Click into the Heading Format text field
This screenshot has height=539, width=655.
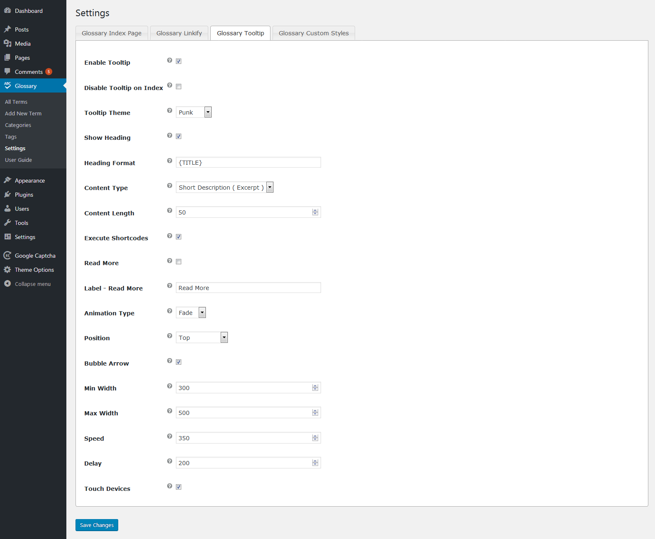[x=248, y=163]
